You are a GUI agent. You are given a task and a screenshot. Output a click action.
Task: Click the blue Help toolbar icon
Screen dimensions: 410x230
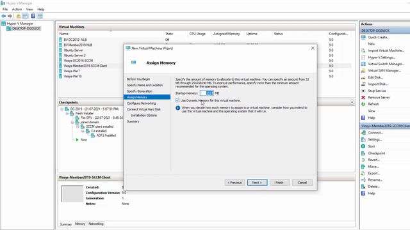pyautogui.click(x=33, y=16)
